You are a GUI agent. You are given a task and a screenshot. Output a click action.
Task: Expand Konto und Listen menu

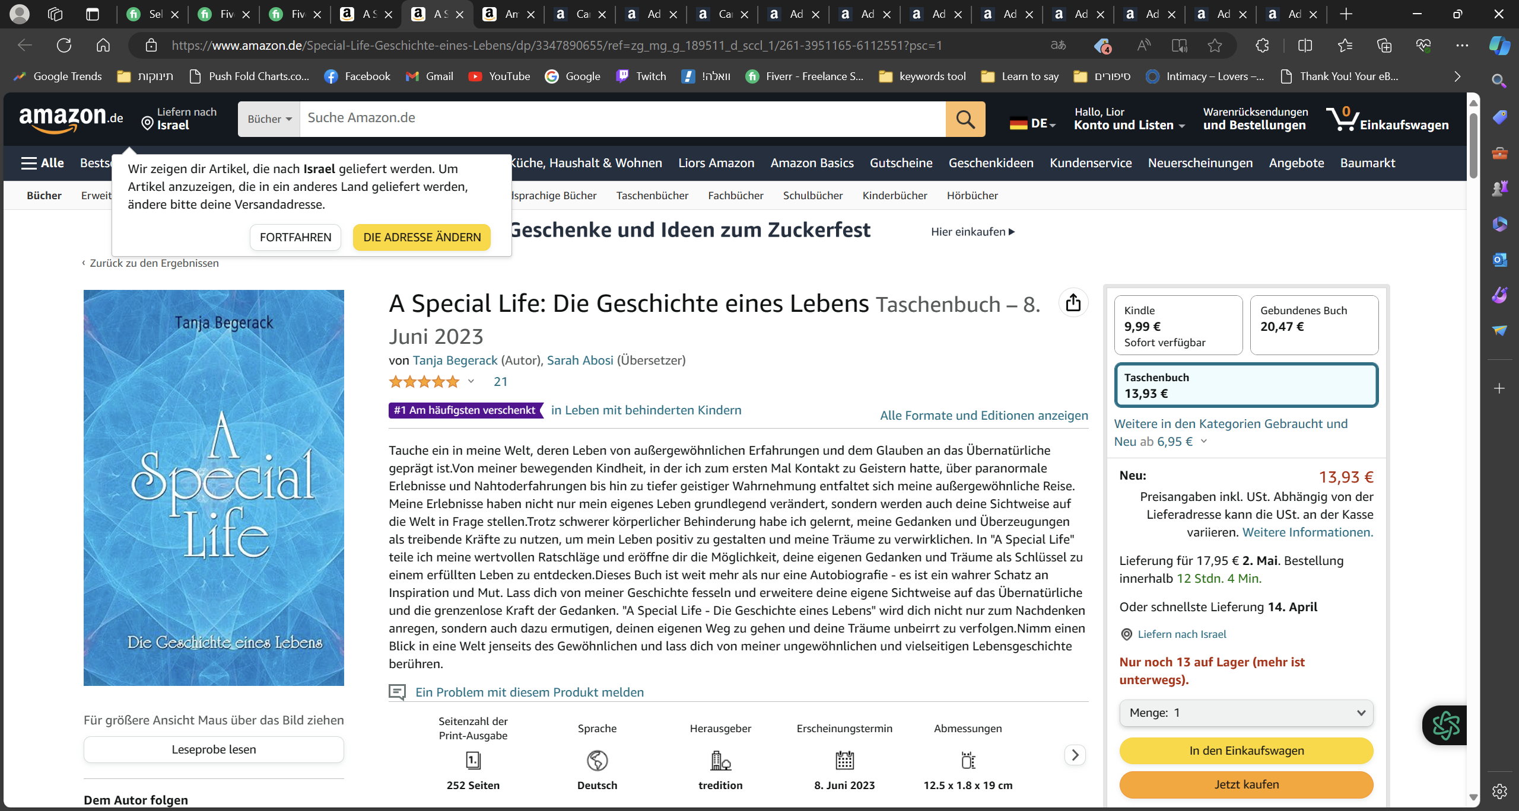click(x=1129, y=119)
